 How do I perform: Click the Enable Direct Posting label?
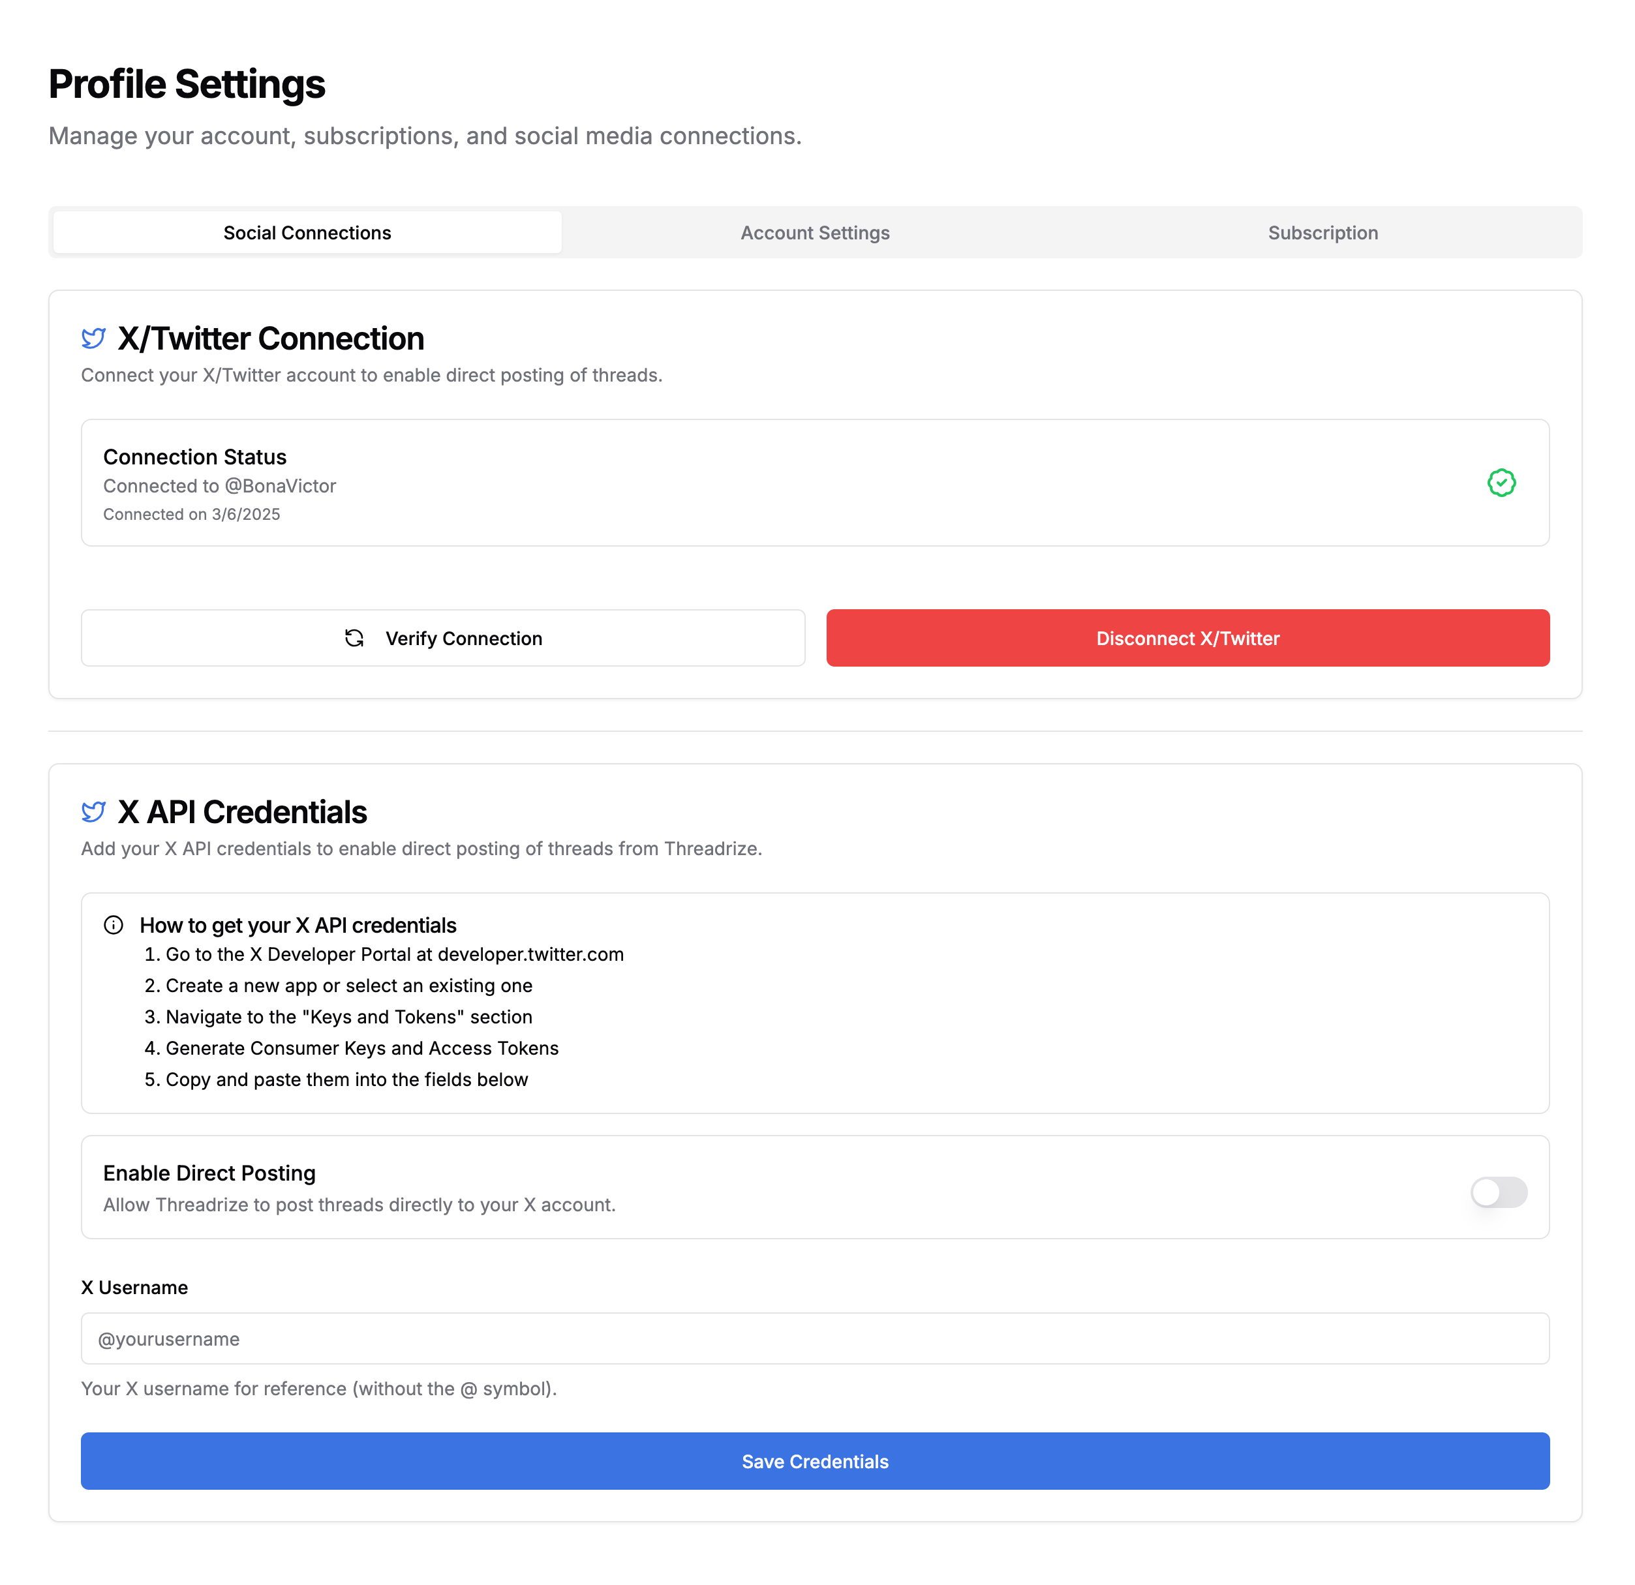pyautogui.click(x=209, y=1173)
